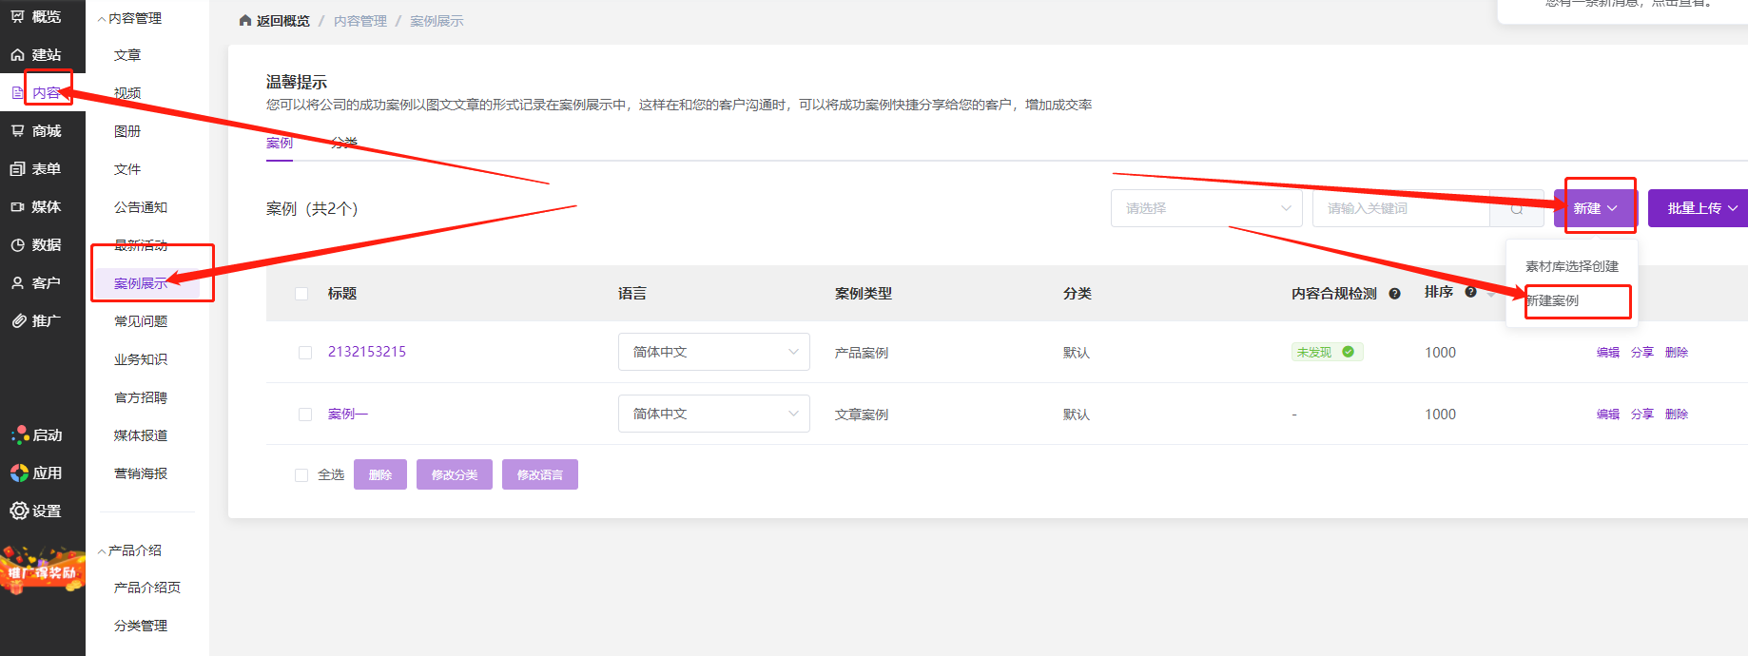
Task: Open the 表单 forms icon
Action: [17, 169]
